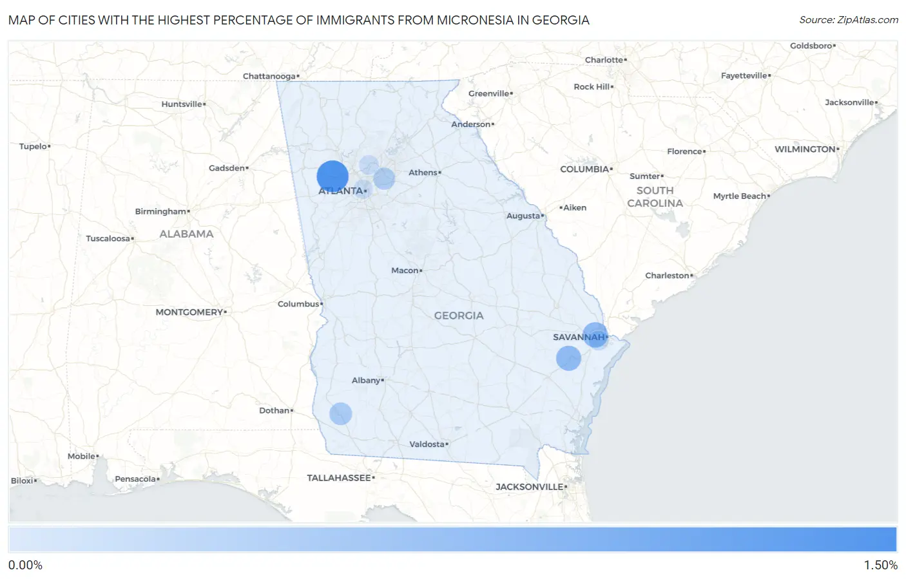The height and width of the screenshot is (579, 906).
Task: Click the Gadsden city label
Action: tap(227, 168)
